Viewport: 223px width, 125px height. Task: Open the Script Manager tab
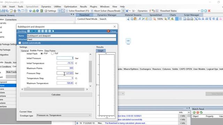191,15
